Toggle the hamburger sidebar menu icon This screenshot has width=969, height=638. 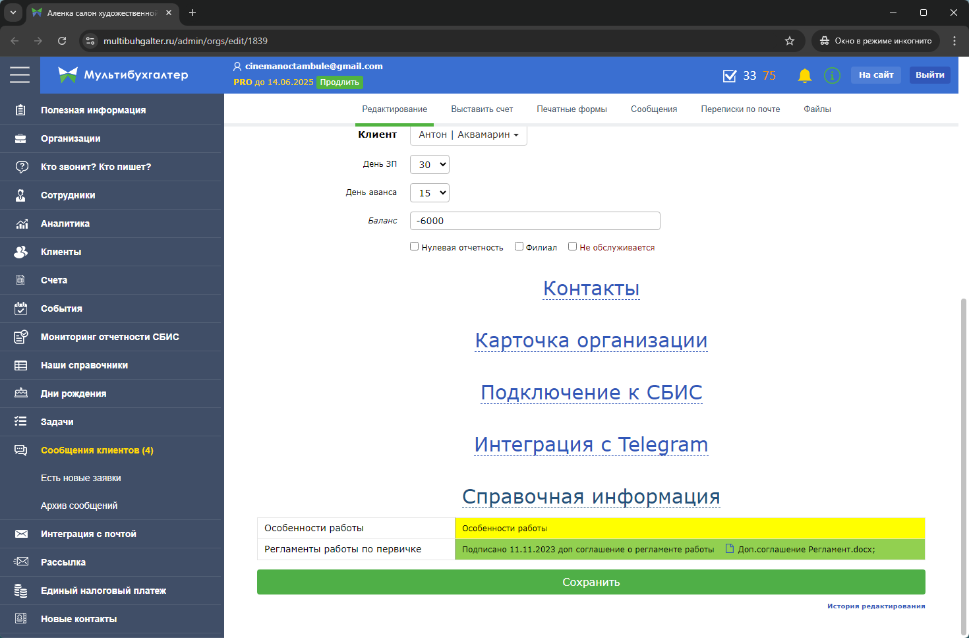pos(20,75)
